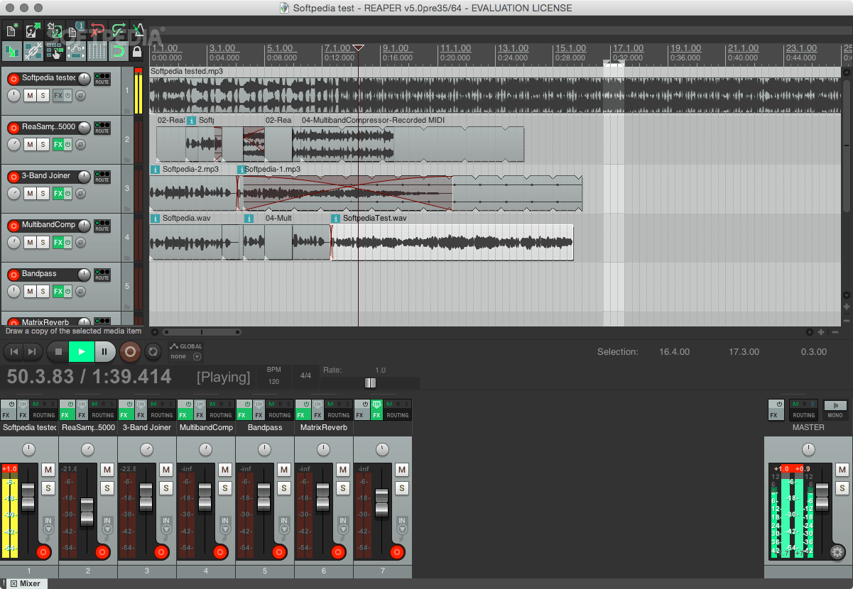853x589 pixels.
Task: Click 9.1.00 marker on timeline ruler
Action: pyautogui.click(x=396, y=48)
